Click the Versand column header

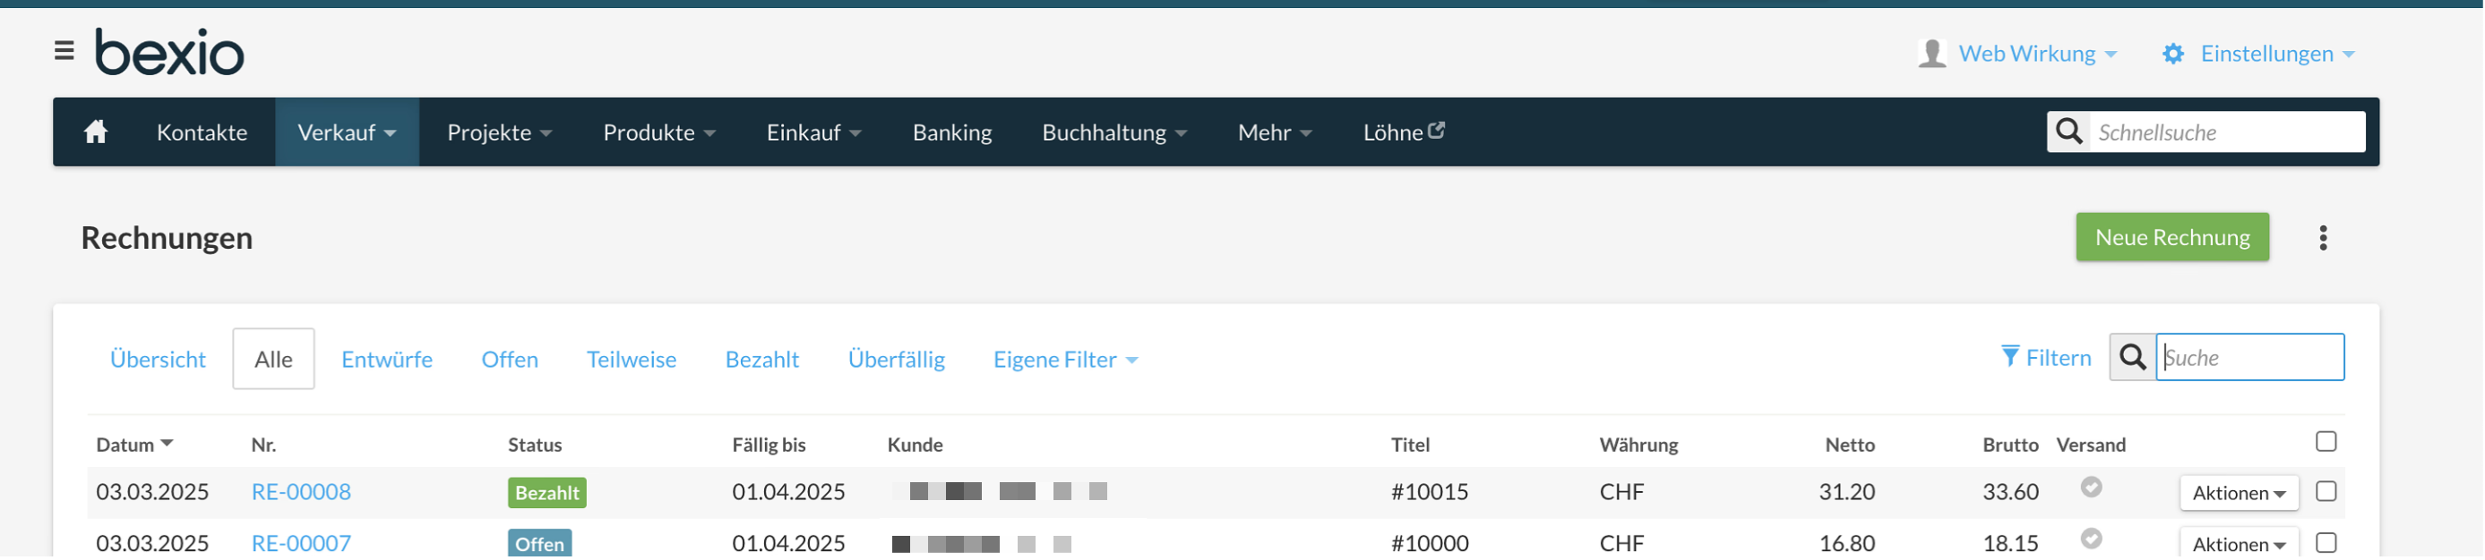tap(2091, 445)
